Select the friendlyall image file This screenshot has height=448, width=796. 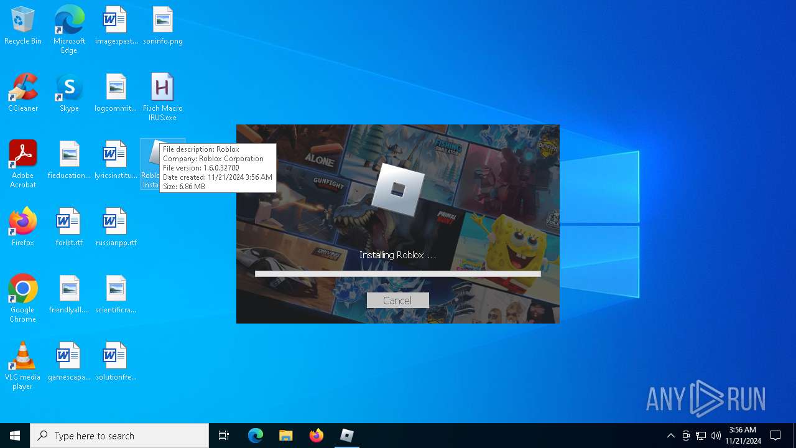point(69,294)
